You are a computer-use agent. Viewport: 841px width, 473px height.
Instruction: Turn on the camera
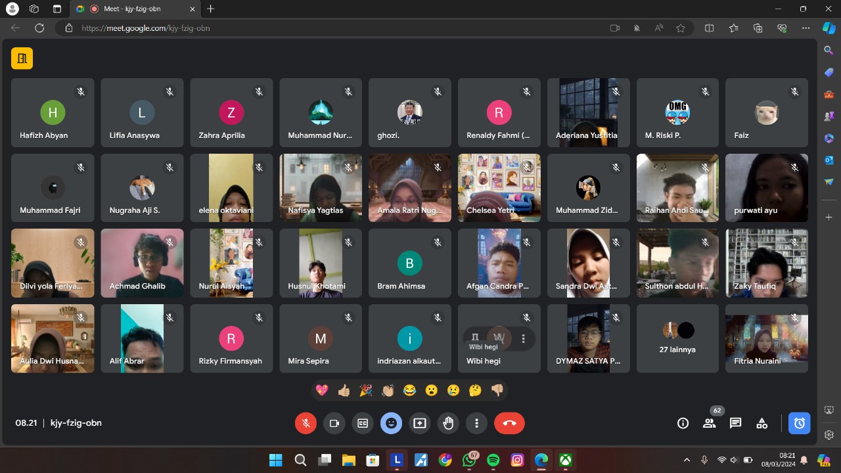(334, 423)
